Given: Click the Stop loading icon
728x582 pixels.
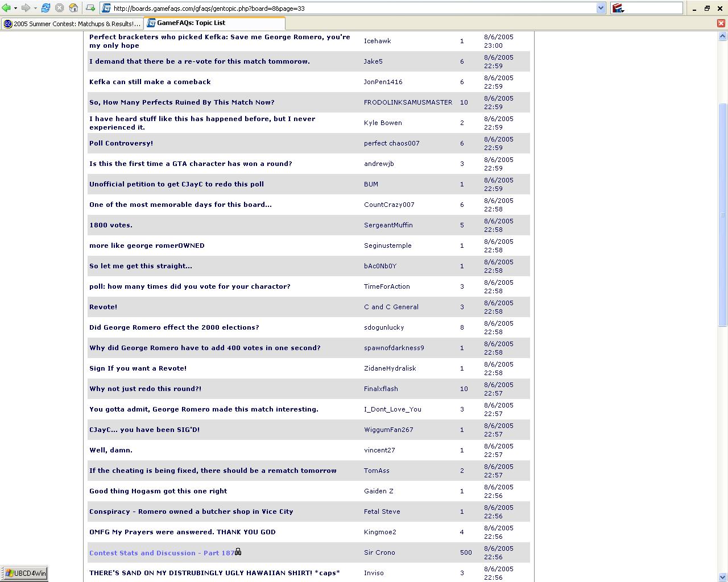Looking at the screenshot, I should click(59, 8).
